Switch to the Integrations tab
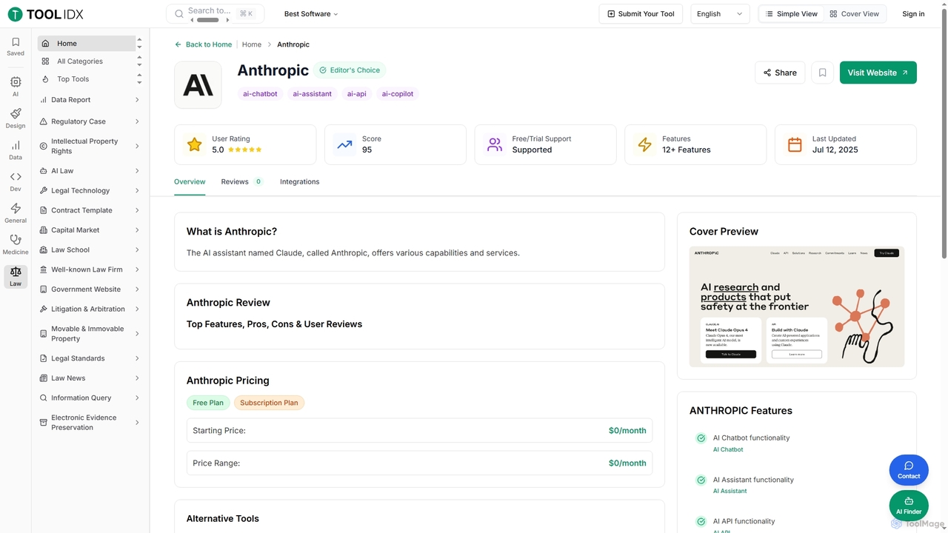 300,181
